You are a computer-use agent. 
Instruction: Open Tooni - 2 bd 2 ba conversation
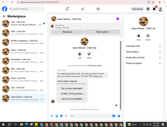[23, 52]
